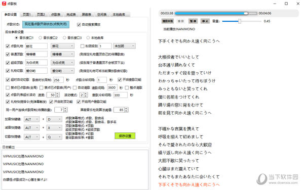Click the green 保存设置 button
This screenshot has width=304, height=190.
(125, 136)
